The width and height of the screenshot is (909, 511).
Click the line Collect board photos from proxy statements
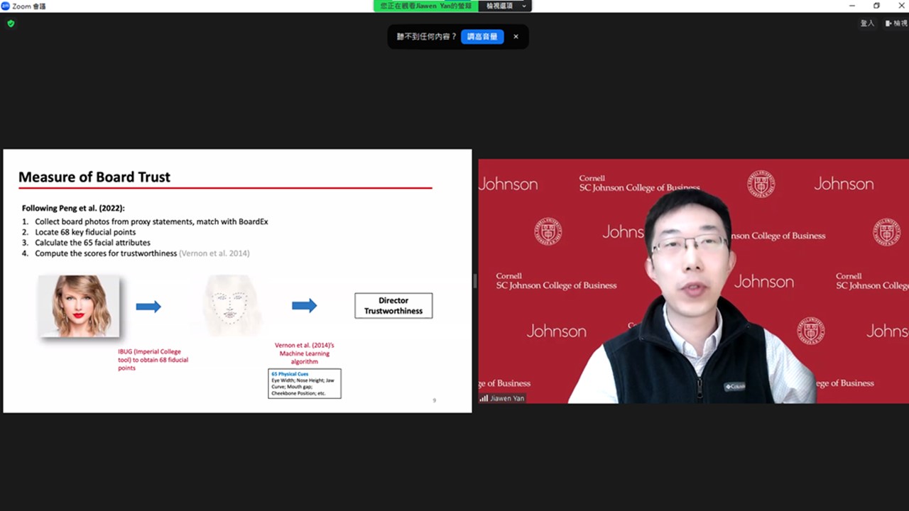pos(151,221)
